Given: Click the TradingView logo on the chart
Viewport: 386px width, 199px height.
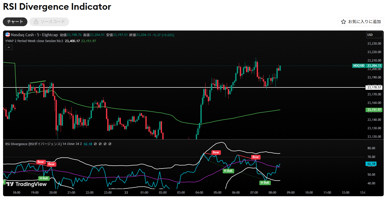Looking at the screenshot, I should [26, 184].
